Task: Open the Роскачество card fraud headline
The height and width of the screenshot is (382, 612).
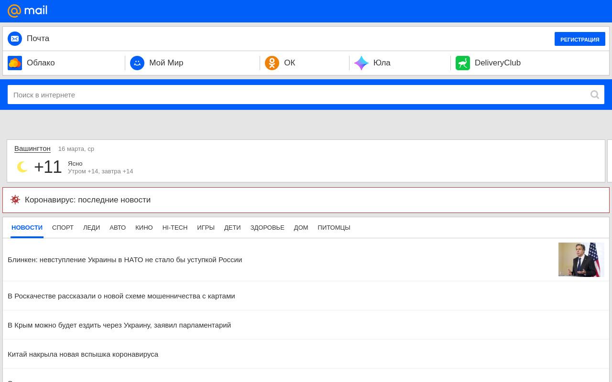Action: (x=121, y=296)
